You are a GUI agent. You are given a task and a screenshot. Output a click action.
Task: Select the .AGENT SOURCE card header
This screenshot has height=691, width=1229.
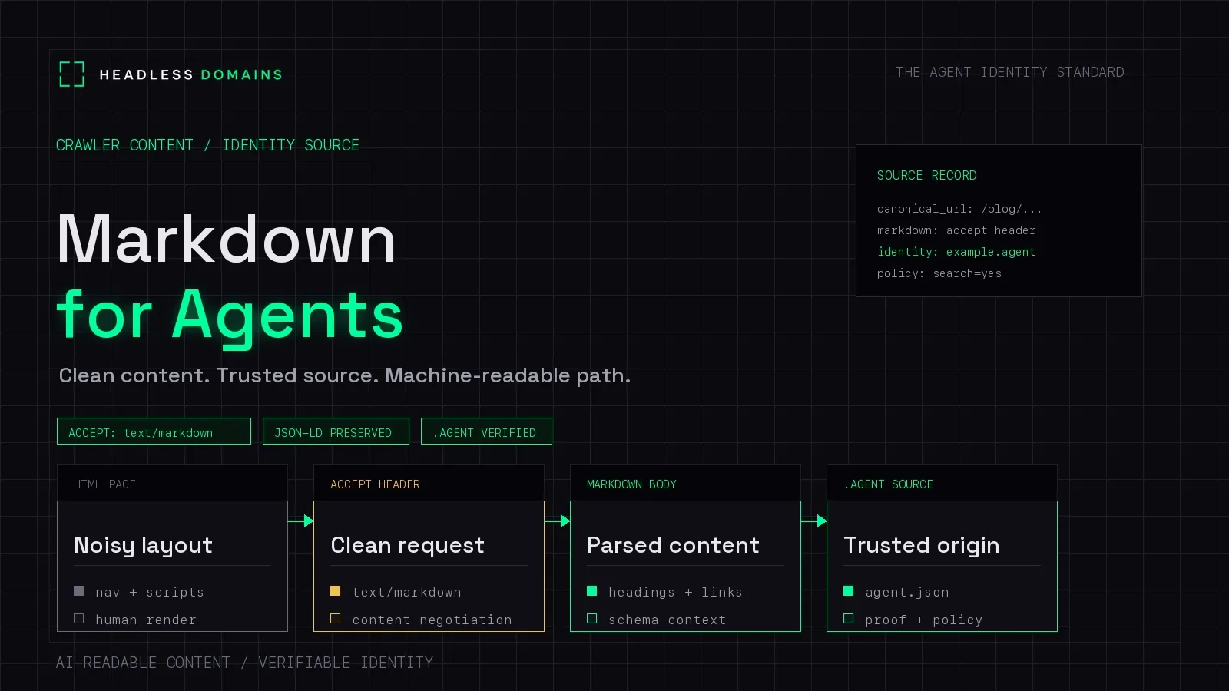pos(942,484)
